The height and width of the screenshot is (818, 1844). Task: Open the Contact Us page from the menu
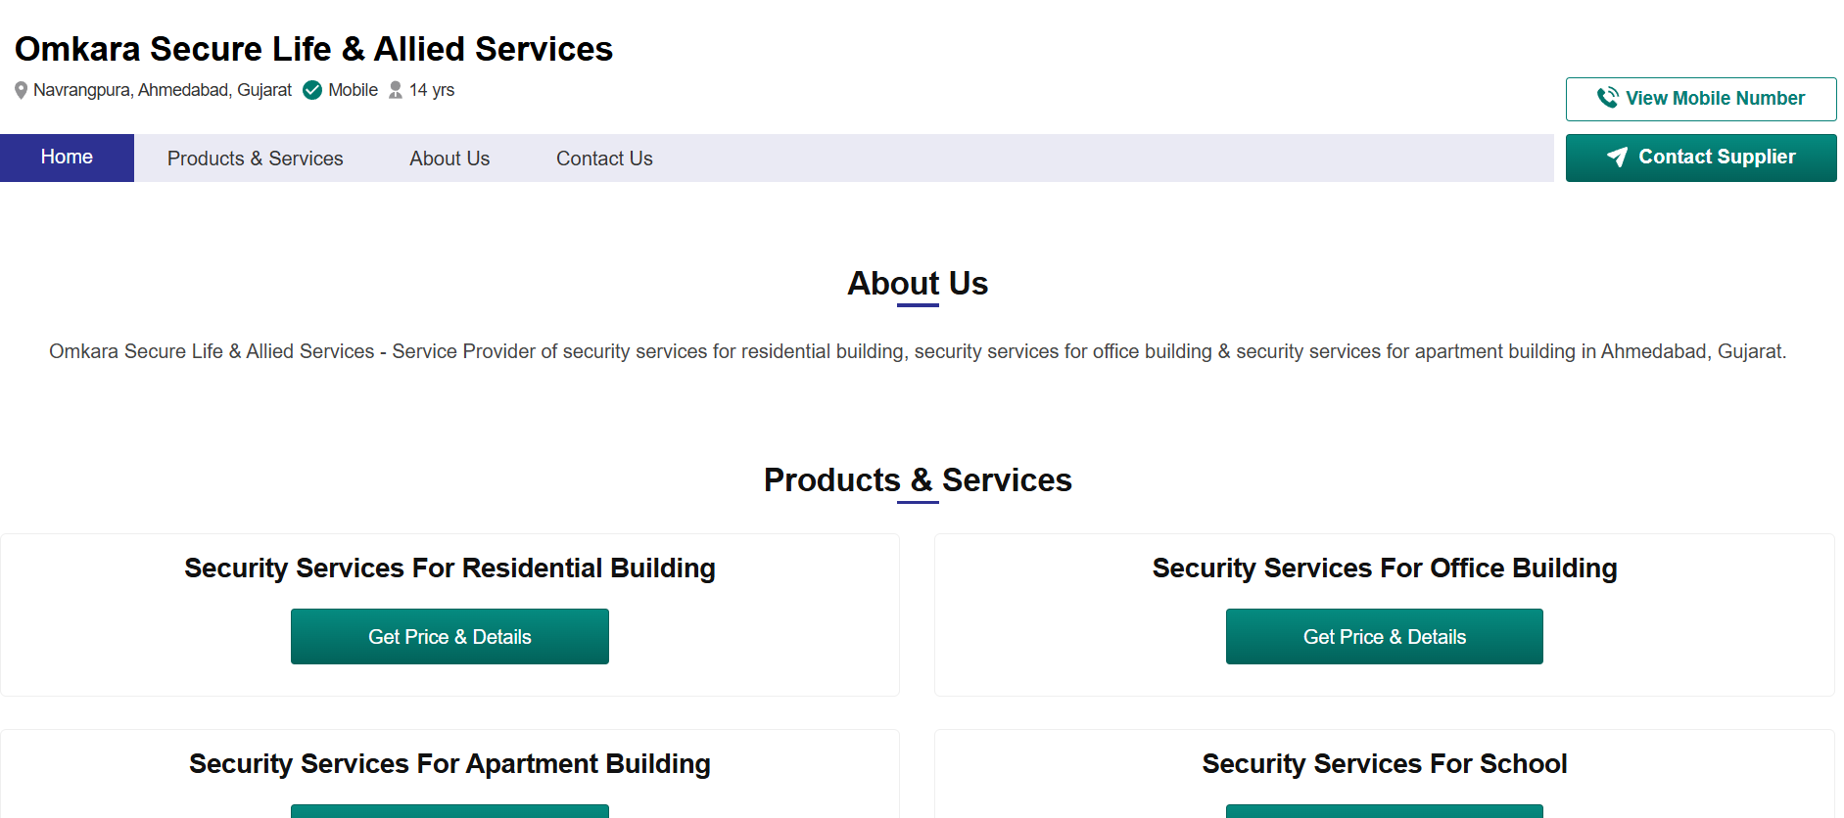tap(604, 158)
